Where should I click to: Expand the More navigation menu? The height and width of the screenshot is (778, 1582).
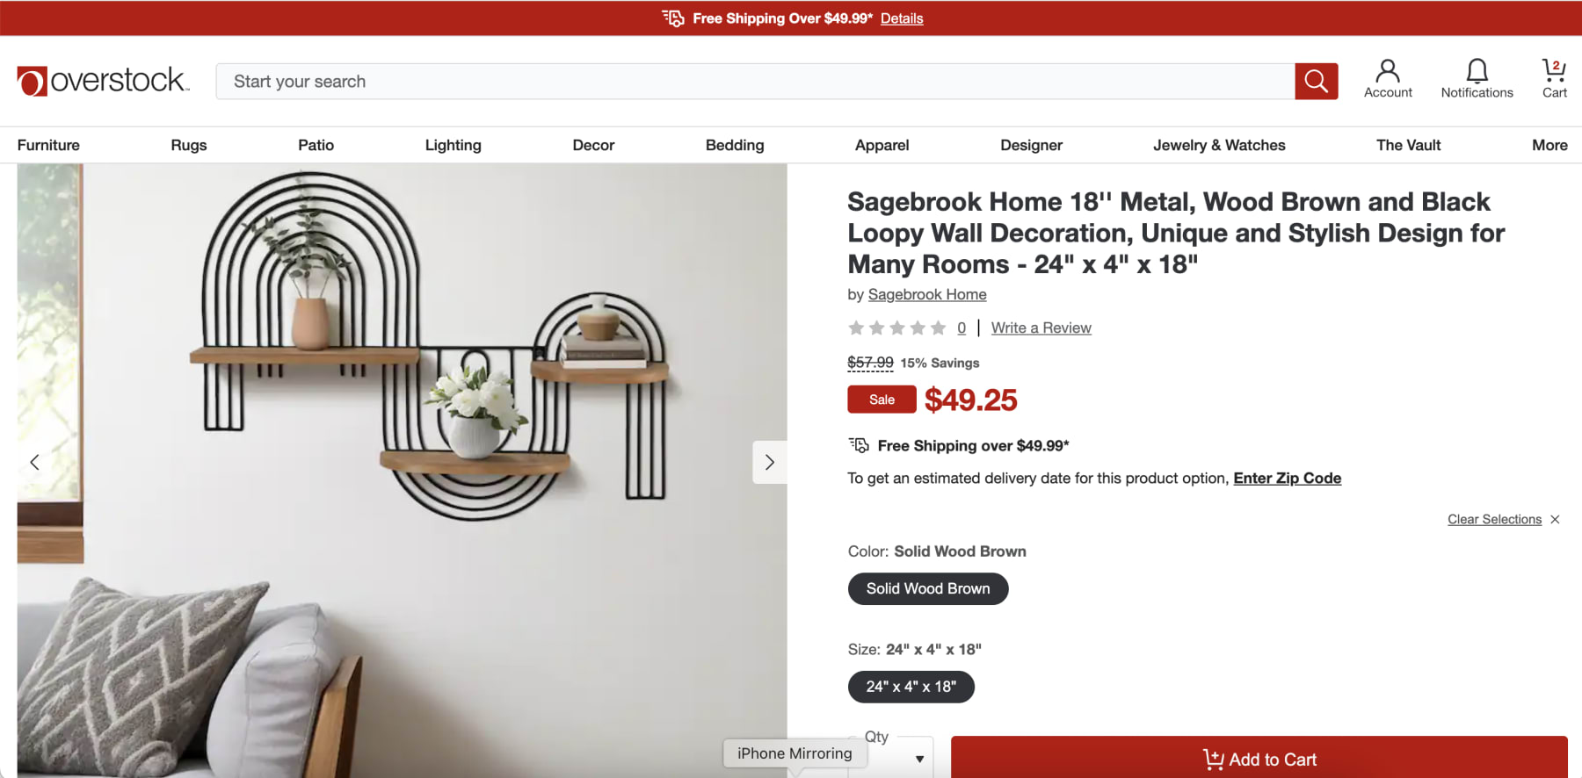(x=1549, y=145)
